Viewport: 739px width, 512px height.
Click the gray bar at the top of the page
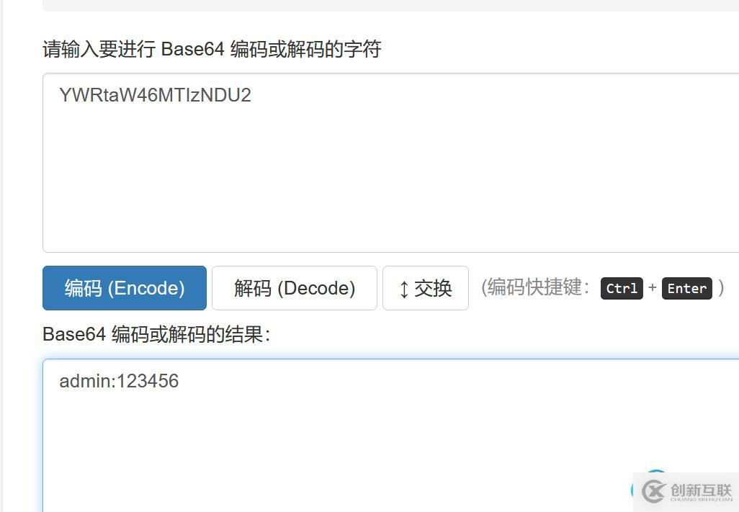390,5
